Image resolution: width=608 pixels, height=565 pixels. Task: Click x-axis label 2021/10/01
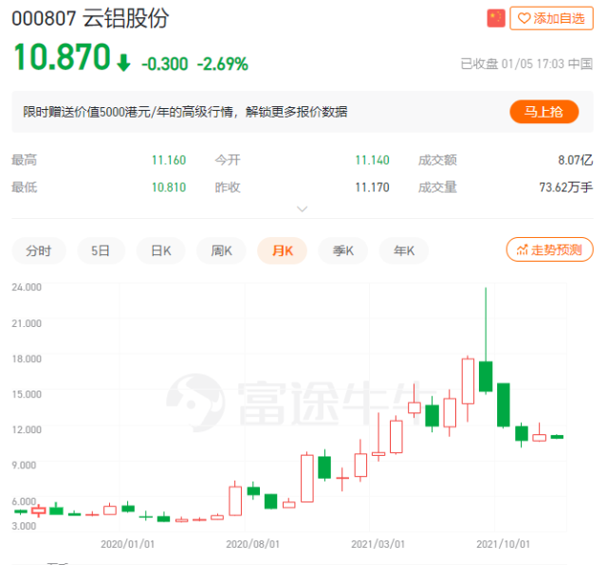click(504, 544)
